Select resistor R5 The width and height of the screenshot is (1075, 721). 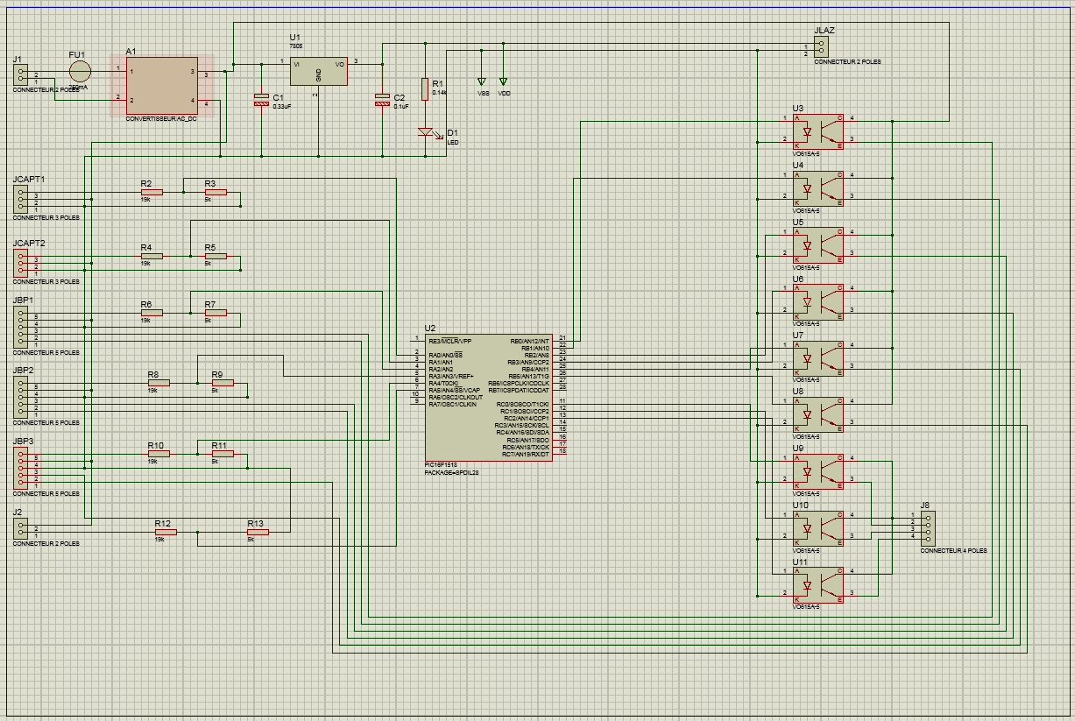pos(216,256)
